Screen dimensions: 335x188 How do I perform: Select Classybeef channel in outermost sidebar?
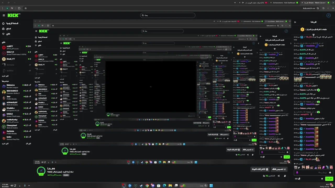[x=16, y=126]
